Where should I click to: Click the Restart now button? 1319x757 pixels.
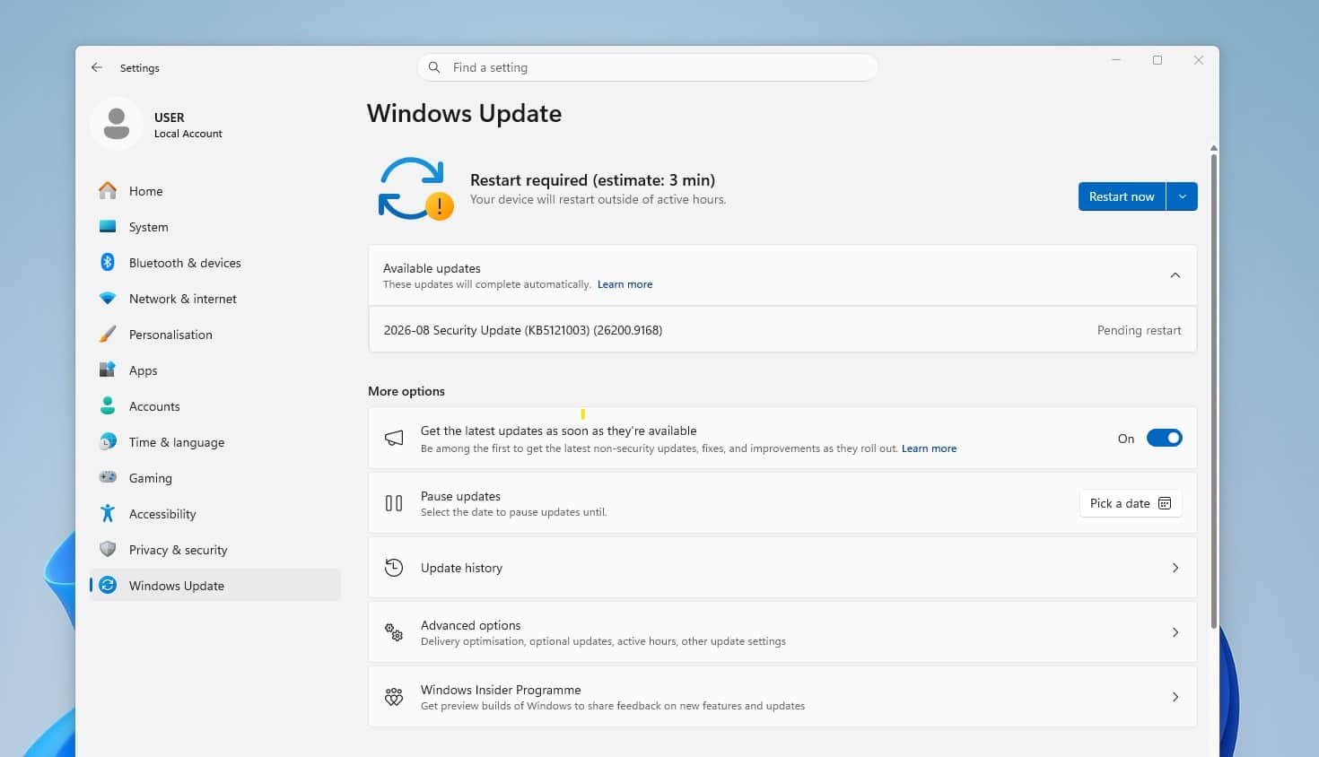point(1122,196)
